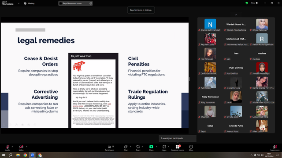Click 'Trade Regulation Rulings' heading
Screen dimensions: 282x158
148,94
